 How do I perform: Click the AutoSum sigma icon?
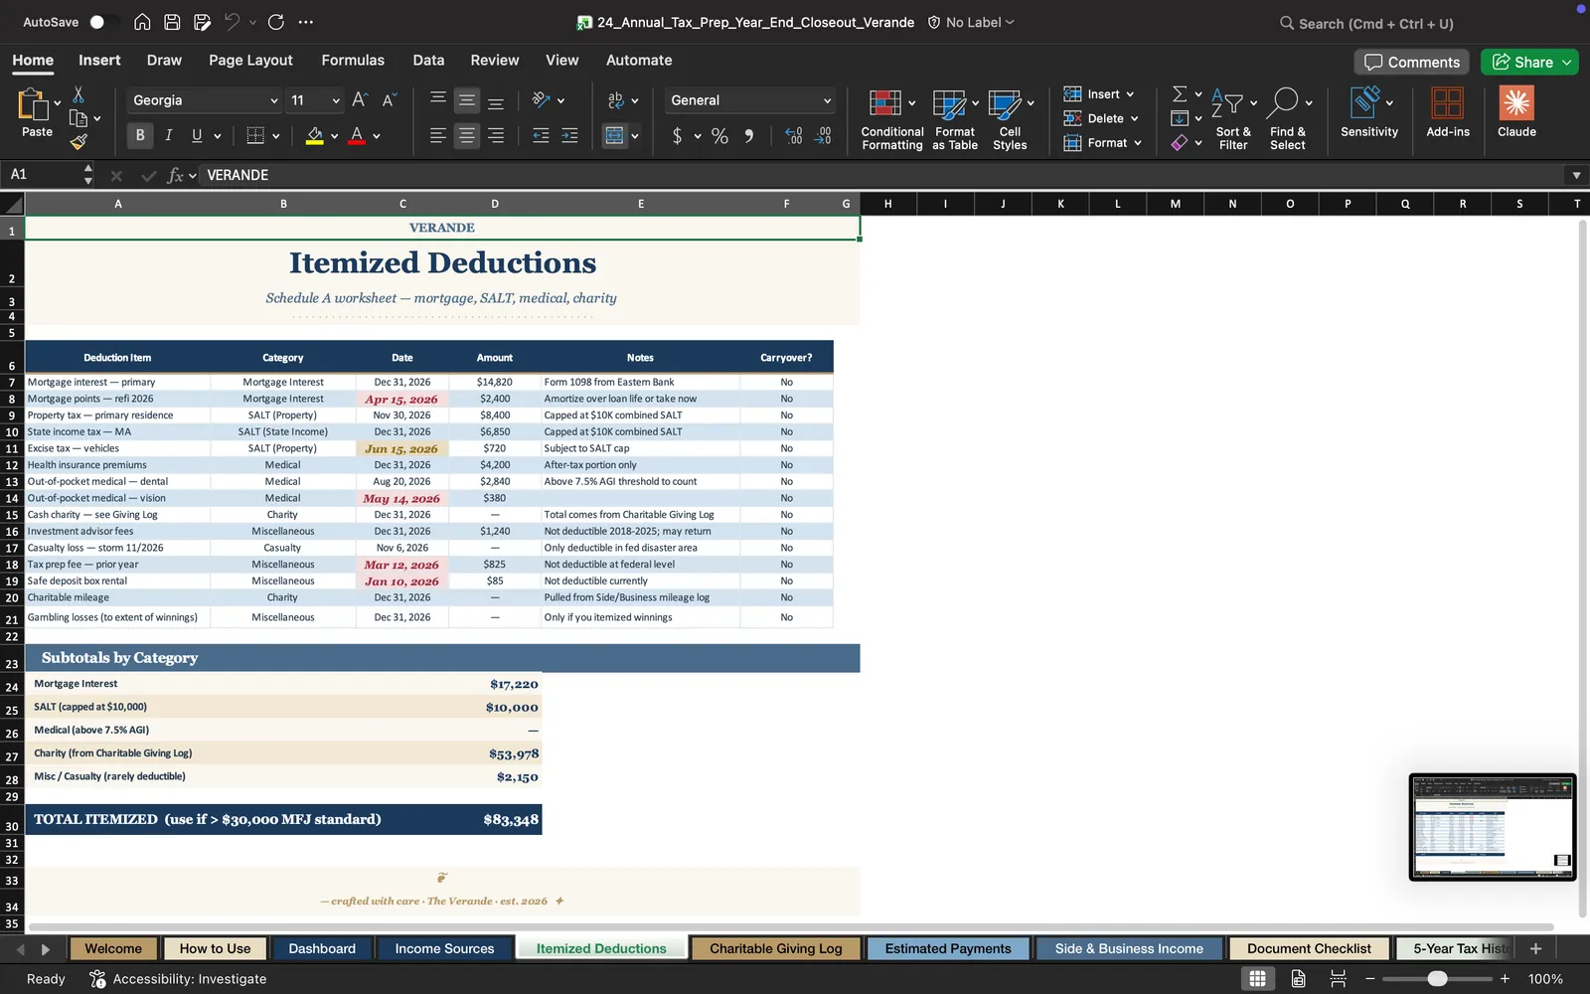coord(1180,93)
